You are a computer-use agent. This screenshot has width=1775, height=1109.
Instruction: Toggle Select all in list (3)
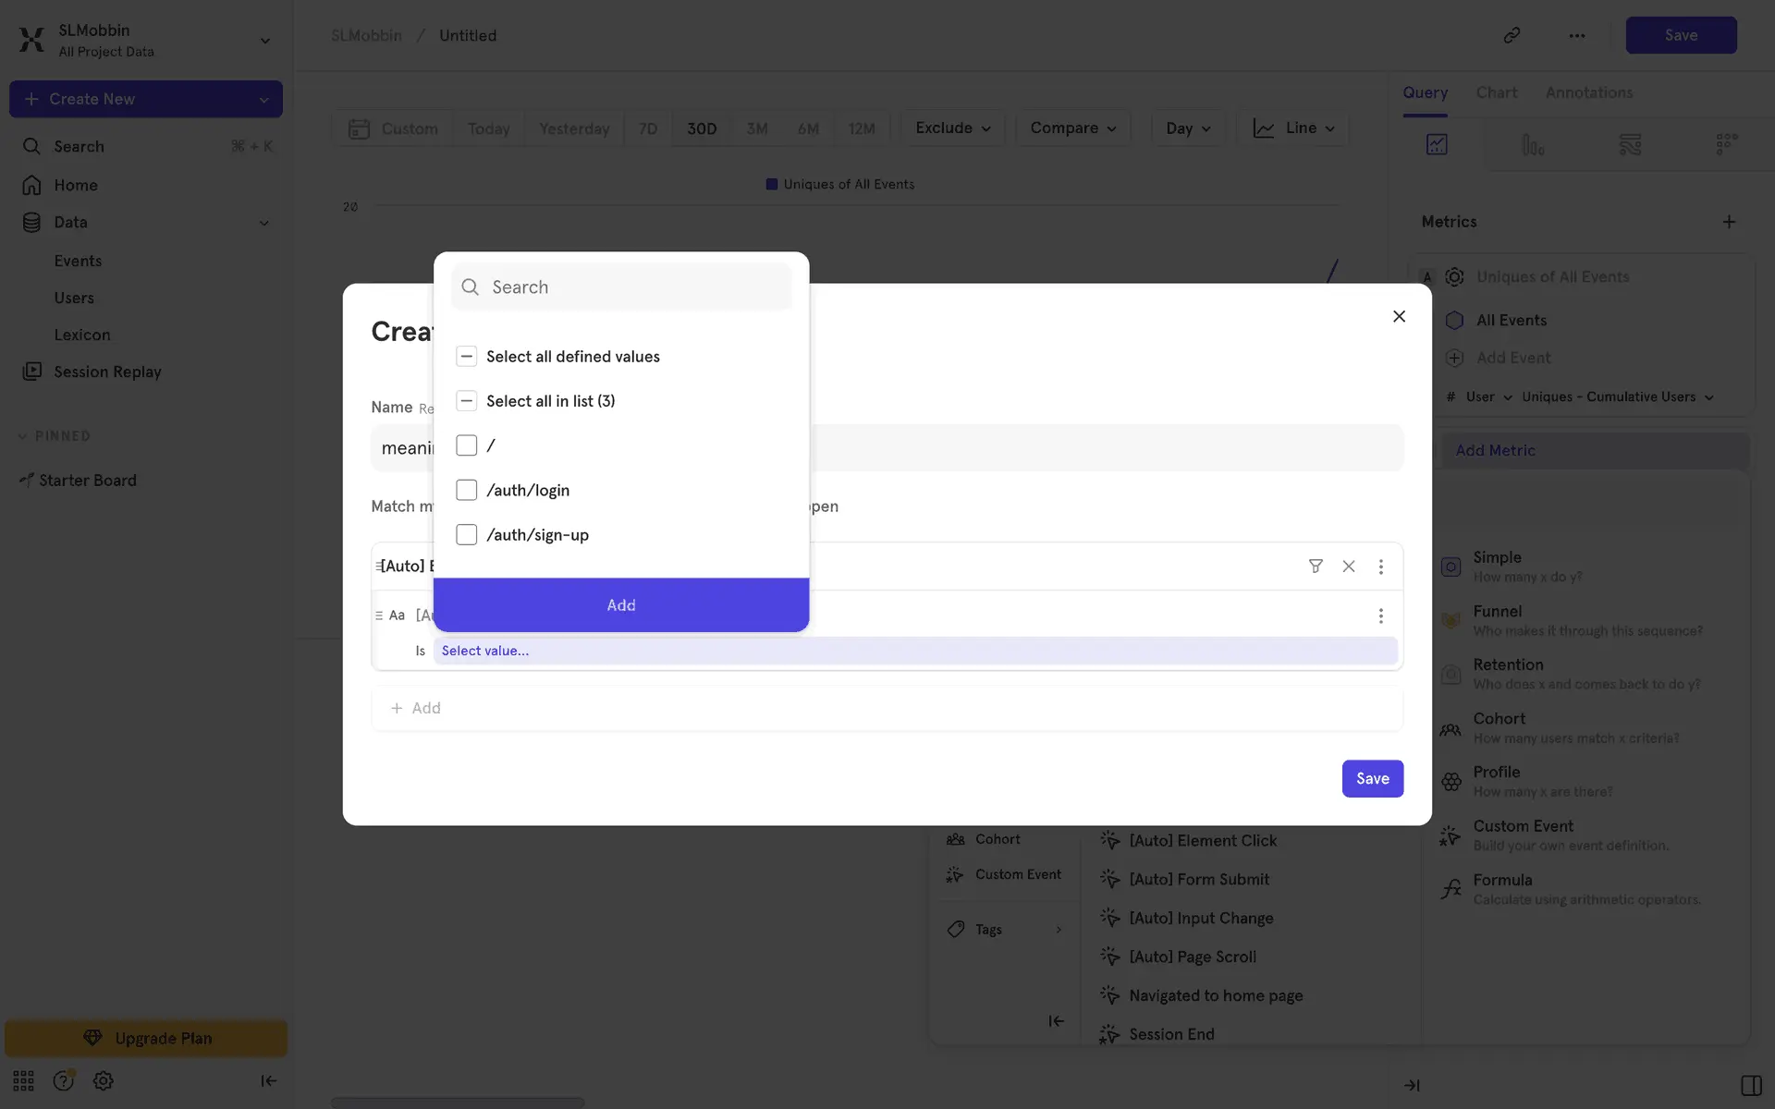[x=467, y=401]
